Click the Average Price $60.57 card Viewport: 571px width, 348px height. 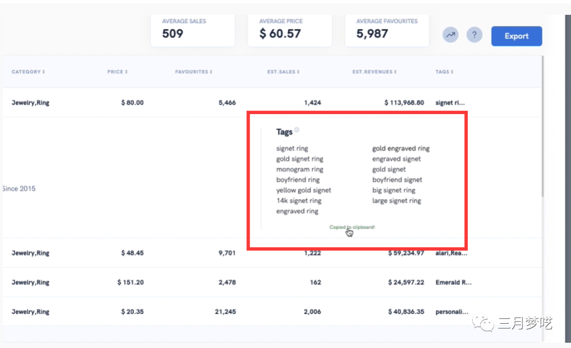(289, 30)
